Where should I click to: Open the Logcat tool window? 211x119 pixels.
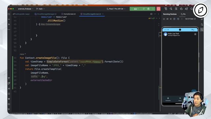(x=9, y=89)
